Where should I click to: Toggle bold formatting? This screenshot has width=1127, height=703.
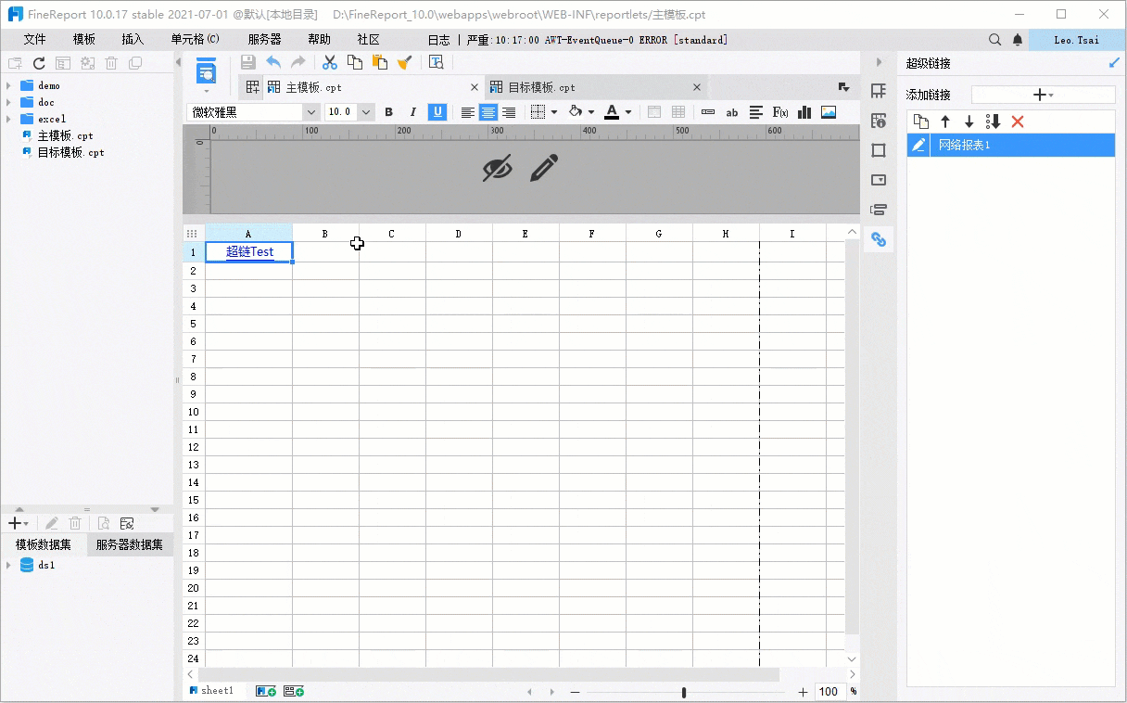[x=389, y=112]
